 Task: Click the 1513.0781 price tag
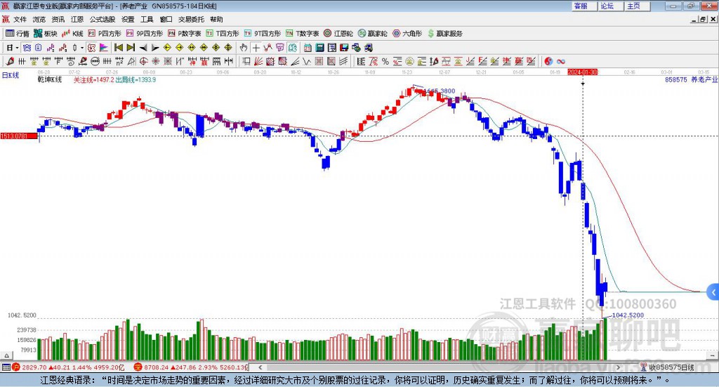click(19, 136)
